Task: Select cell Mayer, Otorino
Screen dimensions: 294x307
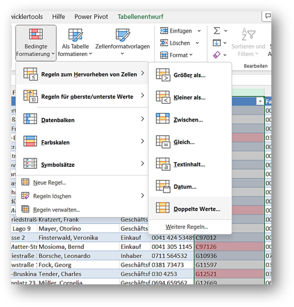Action: (78, 228)
